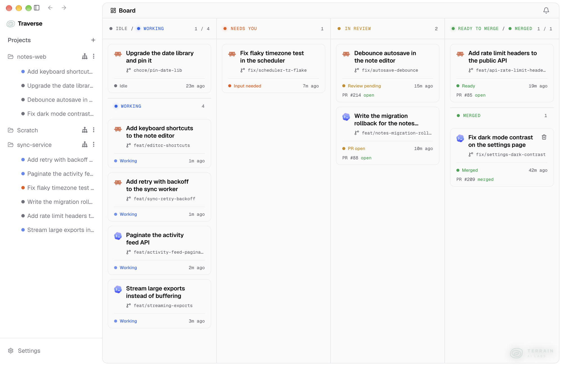Screen dimensions: 562x366
Task: Click the agent icon on Stream large exports card
Action: click(x=118, y=289)
